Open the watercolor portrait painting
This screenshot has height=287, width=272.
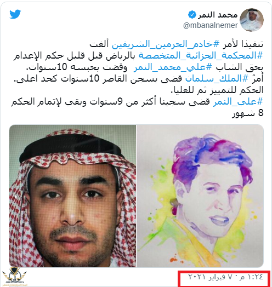tap(200, 196)
